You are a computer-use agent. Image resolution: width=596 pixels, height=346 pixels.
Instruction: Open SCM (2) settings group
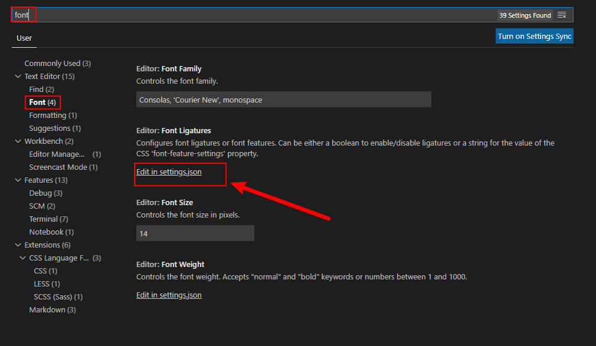click(x=42, y=206)
